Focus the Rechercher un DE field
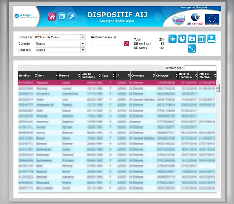 (x=107, y=44)
